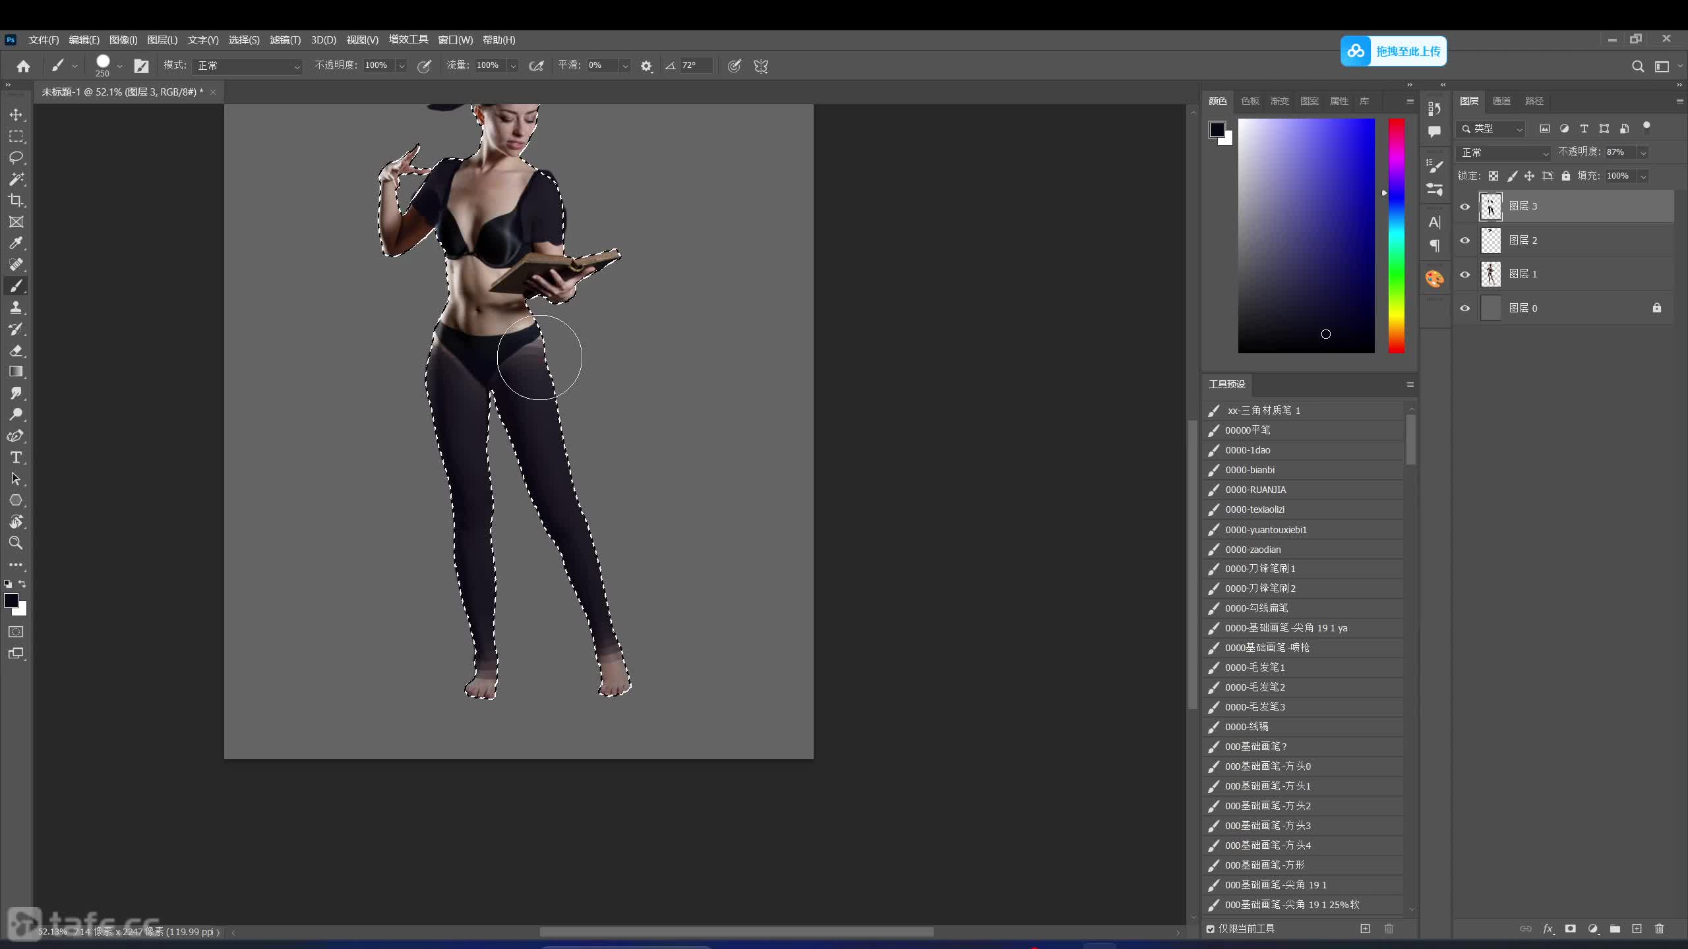Select the Hand tool
Image resolution: width=1688 pixels, height=949 pixels.
point(16,522)
